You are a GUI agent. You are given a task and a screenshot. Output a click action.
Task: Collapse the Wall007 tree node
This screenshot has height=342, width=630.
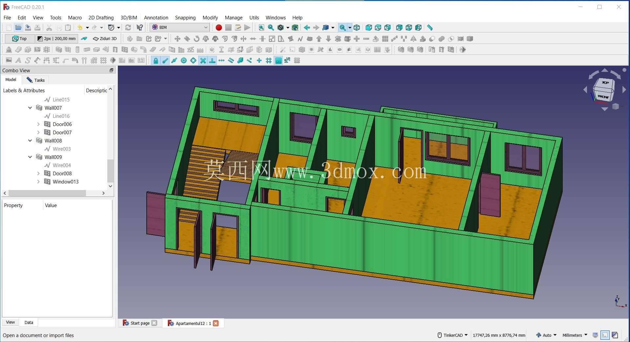point(30,108)
